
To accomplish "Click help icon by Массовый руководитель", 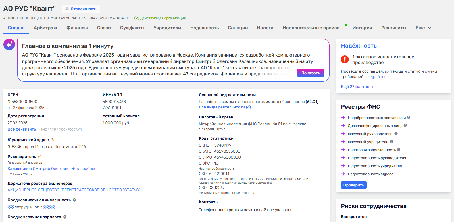I will [x=396, y=133].
